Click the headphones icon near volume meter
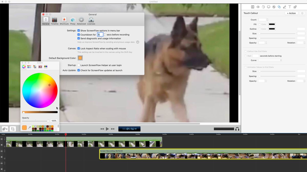307x172 pixels. pos(237,129)
